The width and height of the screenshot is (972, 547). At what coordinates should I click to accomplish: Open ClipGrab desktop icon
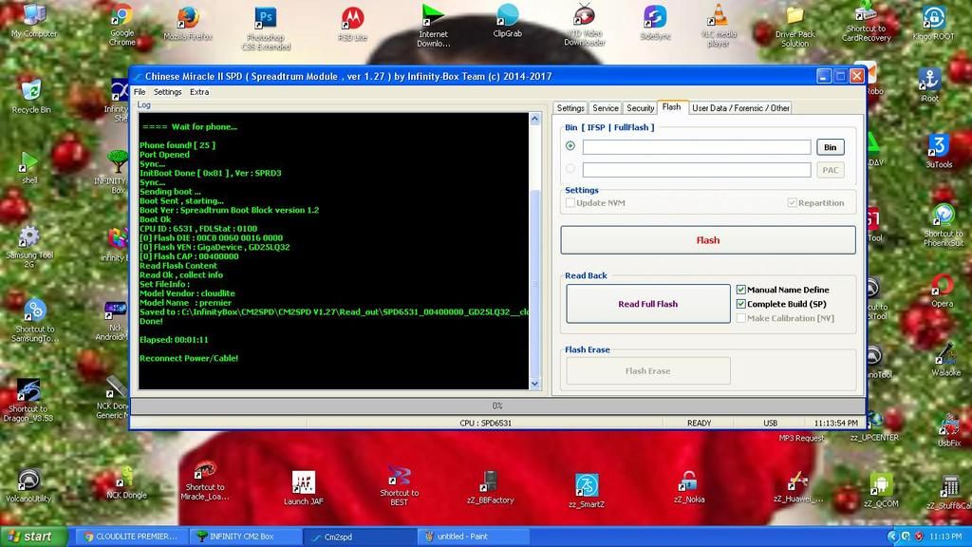tap(508, 15)
